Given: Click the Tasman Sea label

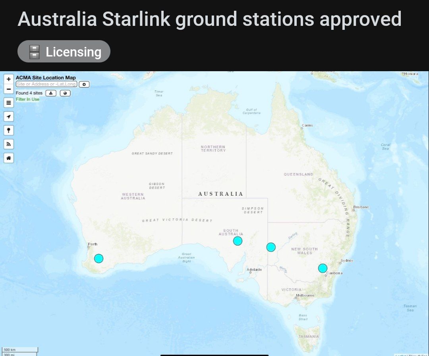Looking at the screenshot, I should [x=410, y=308].
